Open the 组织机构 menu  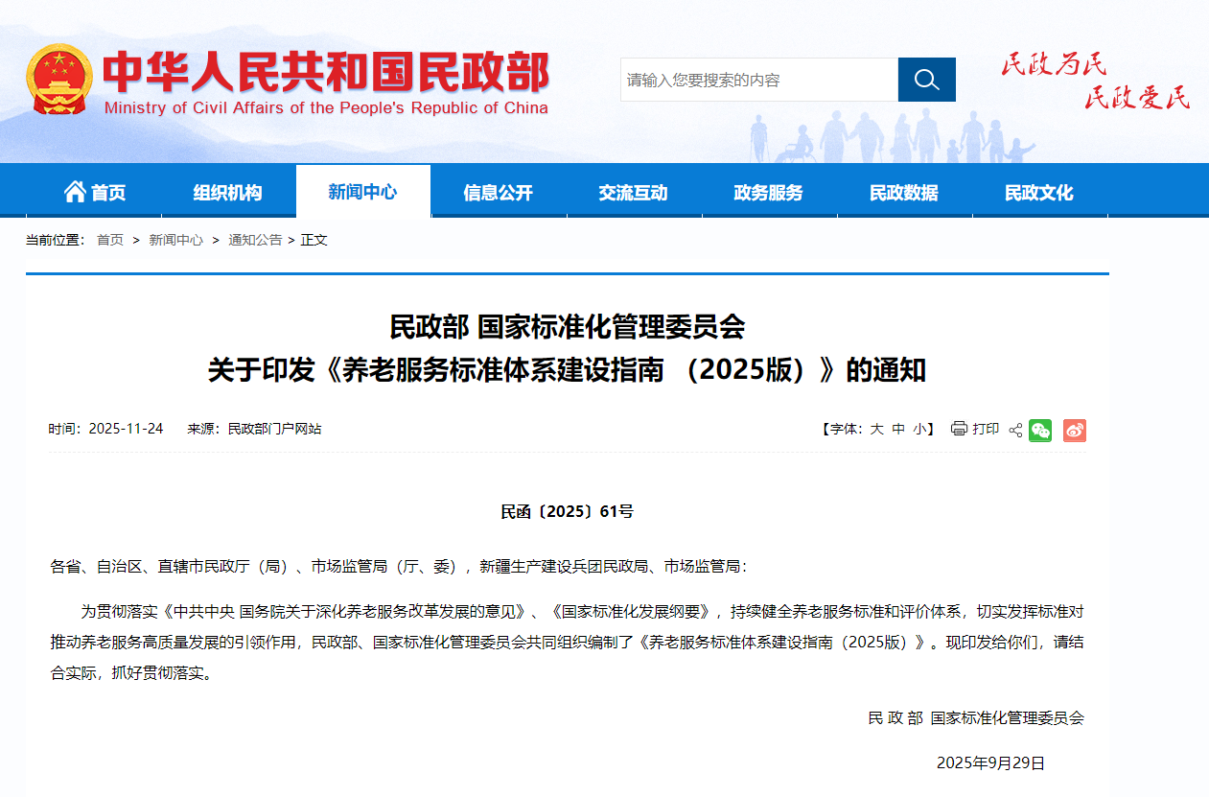click(x=227, y=193)
